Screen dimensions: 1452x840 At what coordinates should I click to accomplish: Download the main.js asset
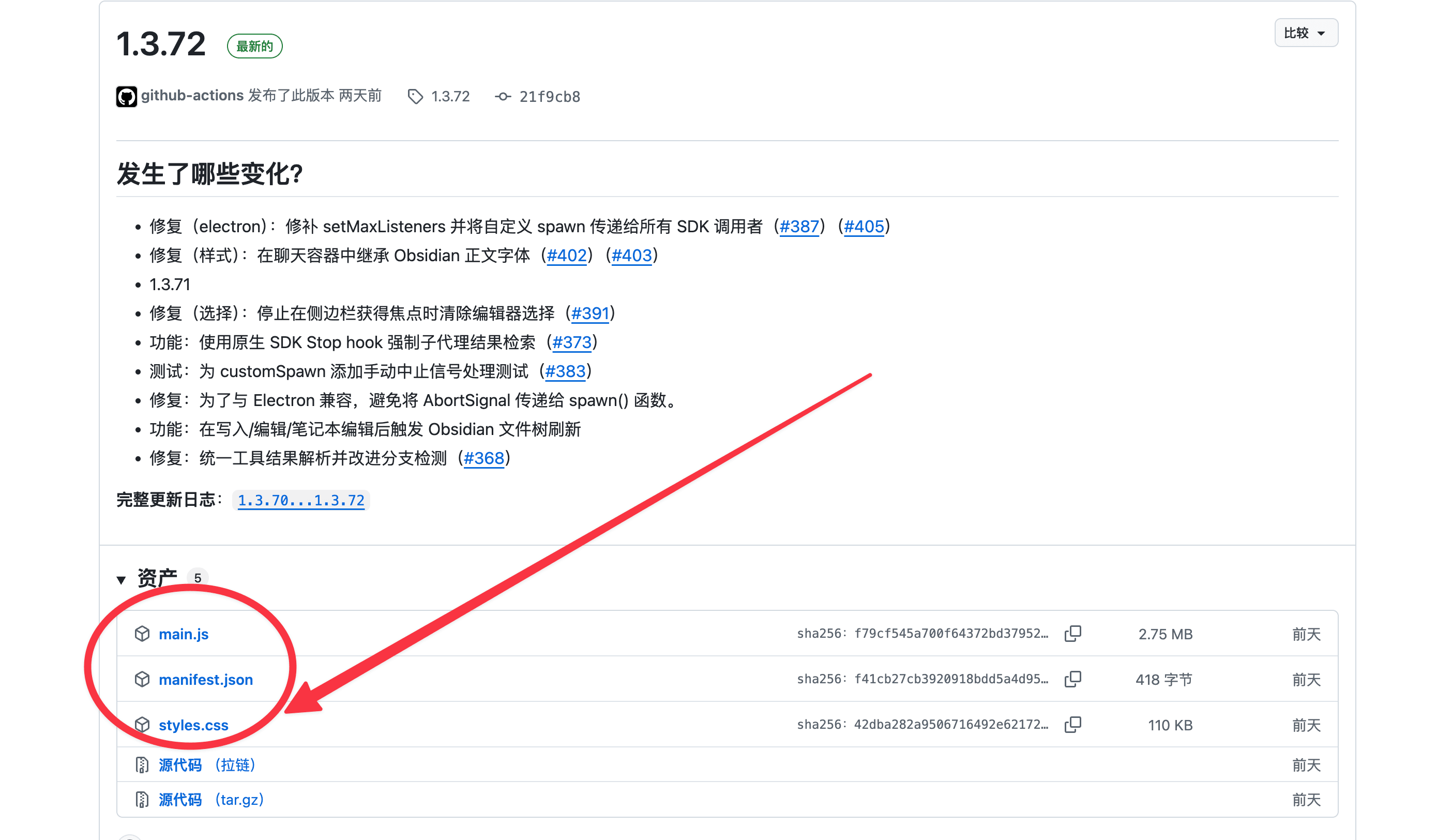pyautogui.click(x=183, y=634)
